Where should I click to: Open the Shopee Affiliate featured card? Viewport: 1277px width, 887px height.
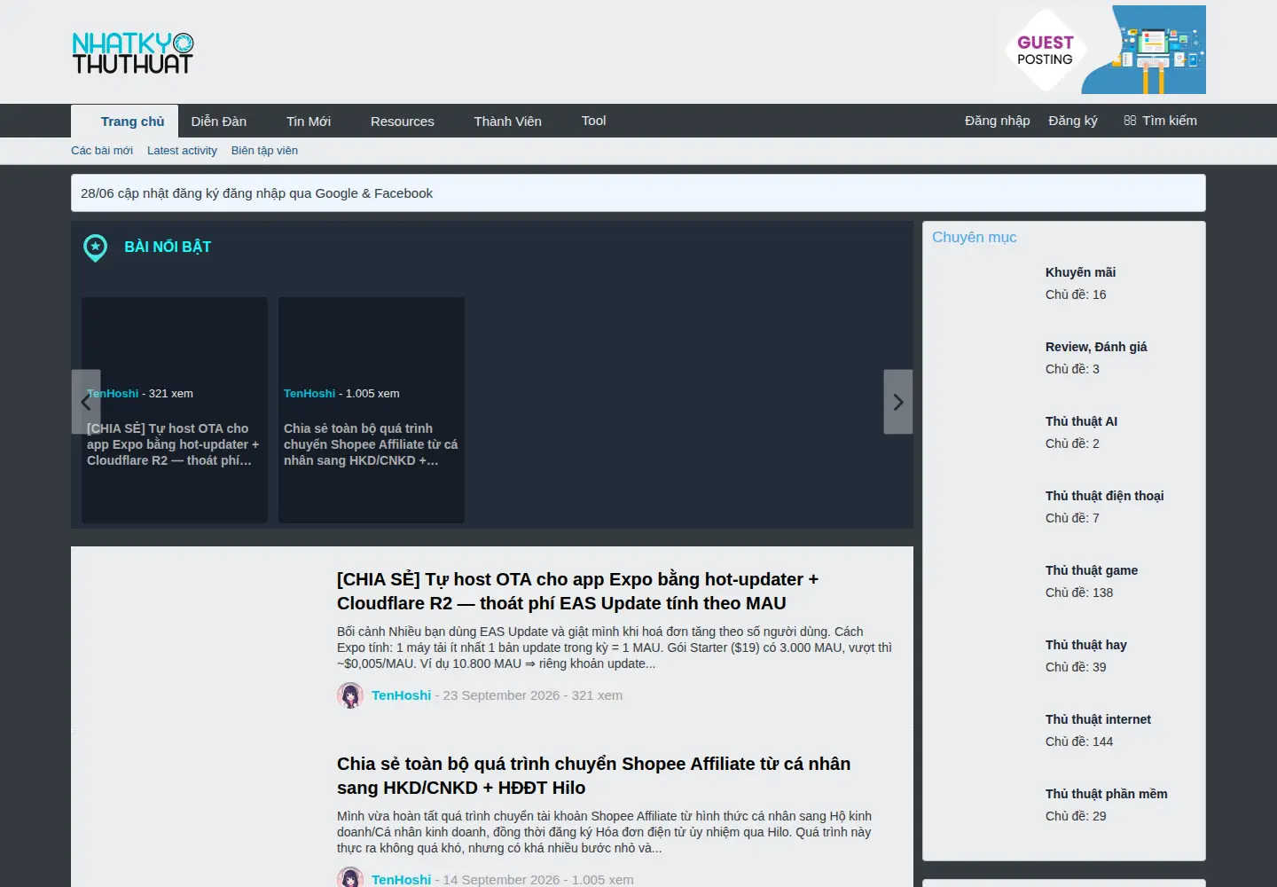point(372,410)
